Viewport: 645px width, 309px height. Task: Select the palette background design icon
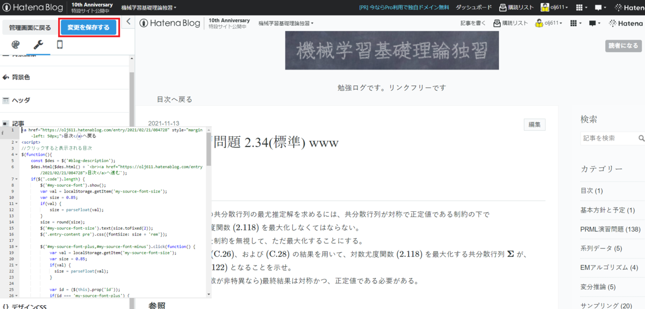point(15,45)
